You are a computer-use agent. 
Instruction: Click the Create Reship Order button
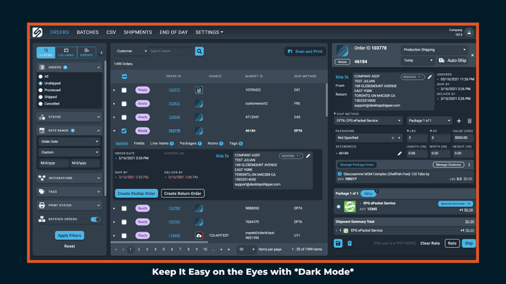click(x=136, y=194)
